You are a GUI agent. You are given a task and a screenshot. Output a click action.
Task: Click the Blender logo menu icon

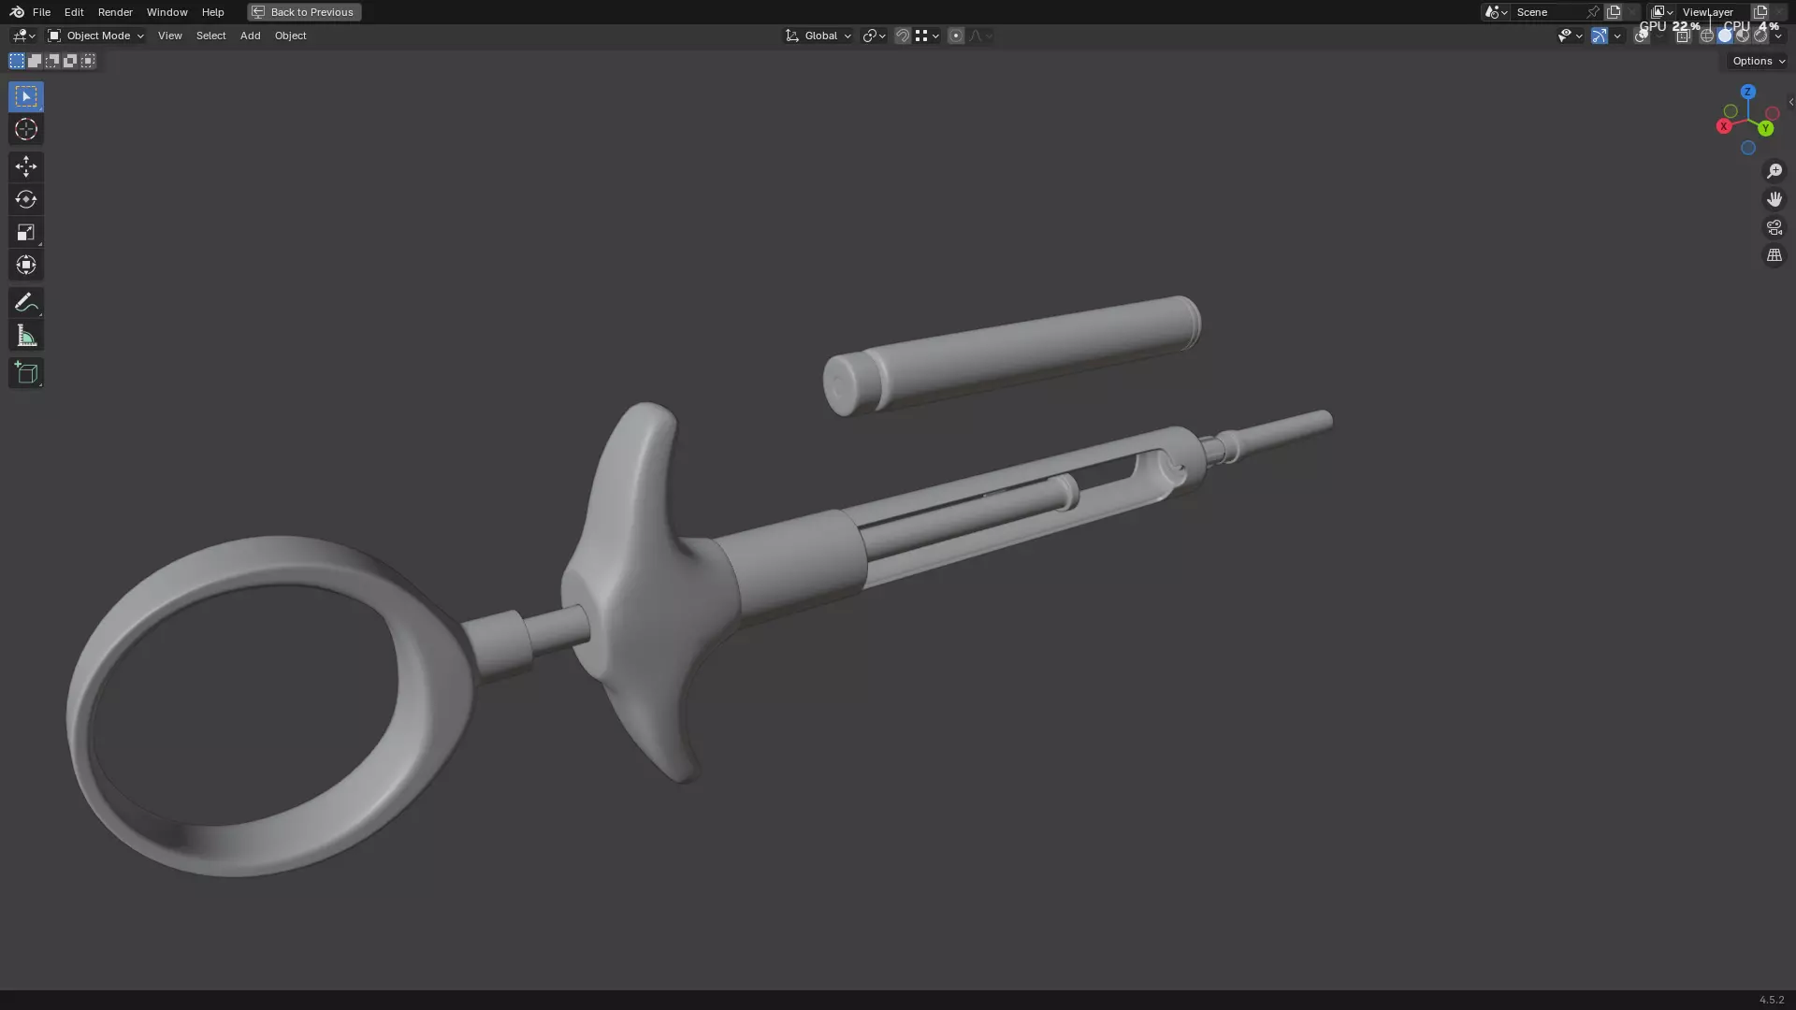click(x=16, y=12)
